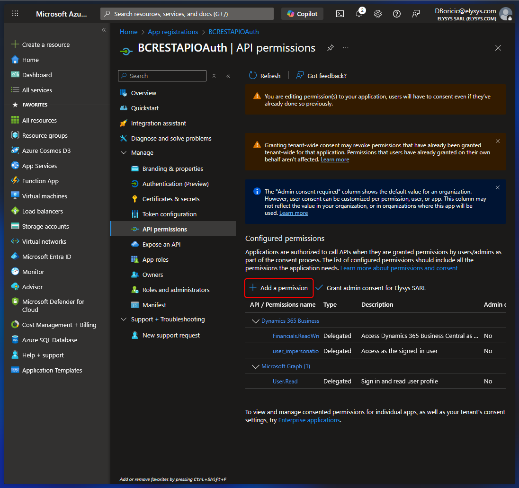519x488 pixels.
Task: Expand Support + Troubleshooting section
Action: point(124,319)
